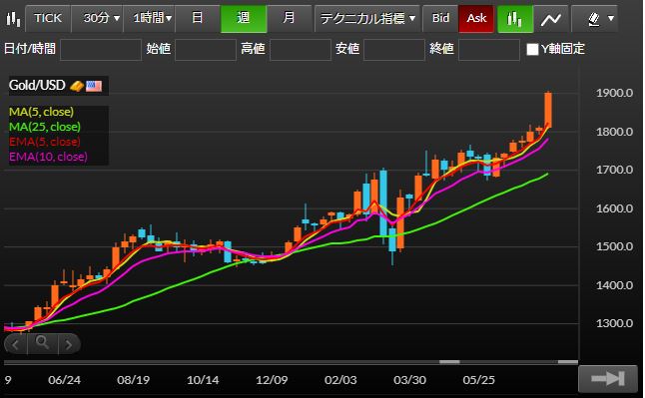This screenshot has width=645, height=398.
Task: Open the drawing tools pencil dropdown
Action: pos(594,19)
